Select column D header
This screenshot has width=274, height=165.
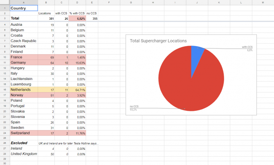77,2
